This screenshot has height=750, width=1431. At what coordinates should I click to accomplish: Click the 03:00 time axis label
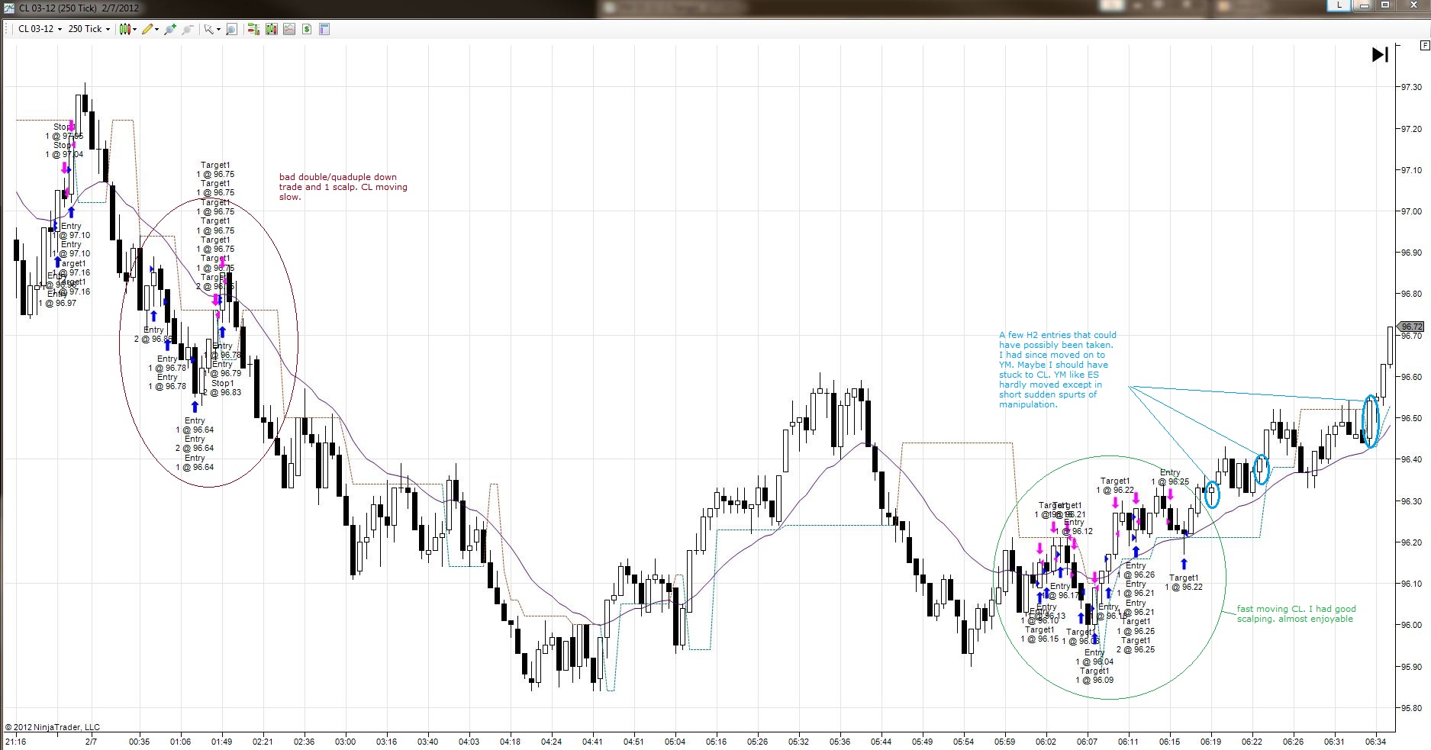[x=345, y=742]
